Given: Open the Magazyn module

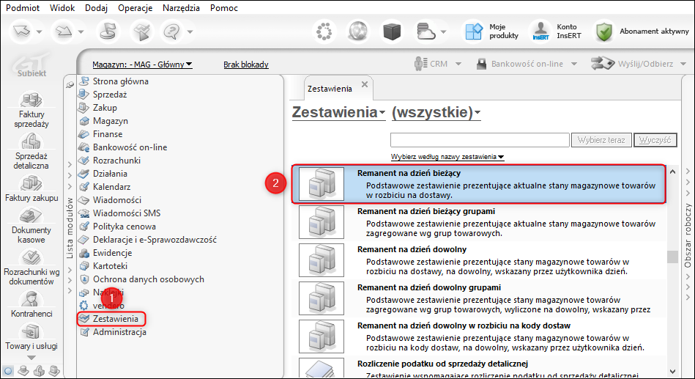Looking at the screenshot, I should tap(111, 121).
